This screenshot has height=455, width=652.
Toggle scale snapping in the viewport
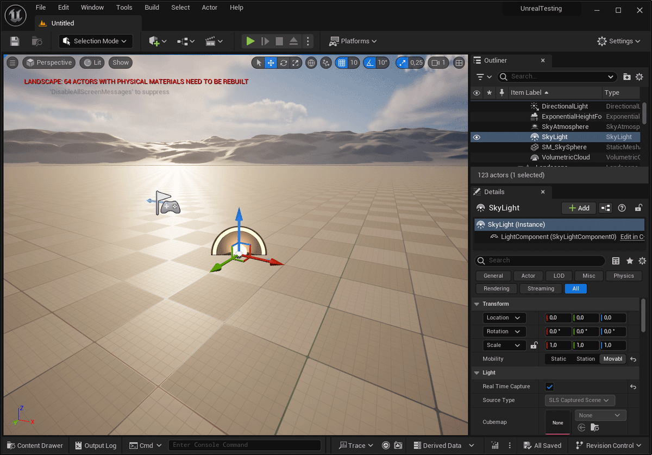pyautogui.click(x=402, y=63)
